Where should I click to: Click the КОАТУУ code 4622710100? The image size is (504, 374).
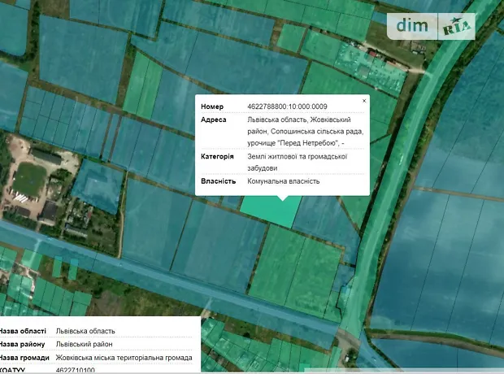[x=76, y=370]
